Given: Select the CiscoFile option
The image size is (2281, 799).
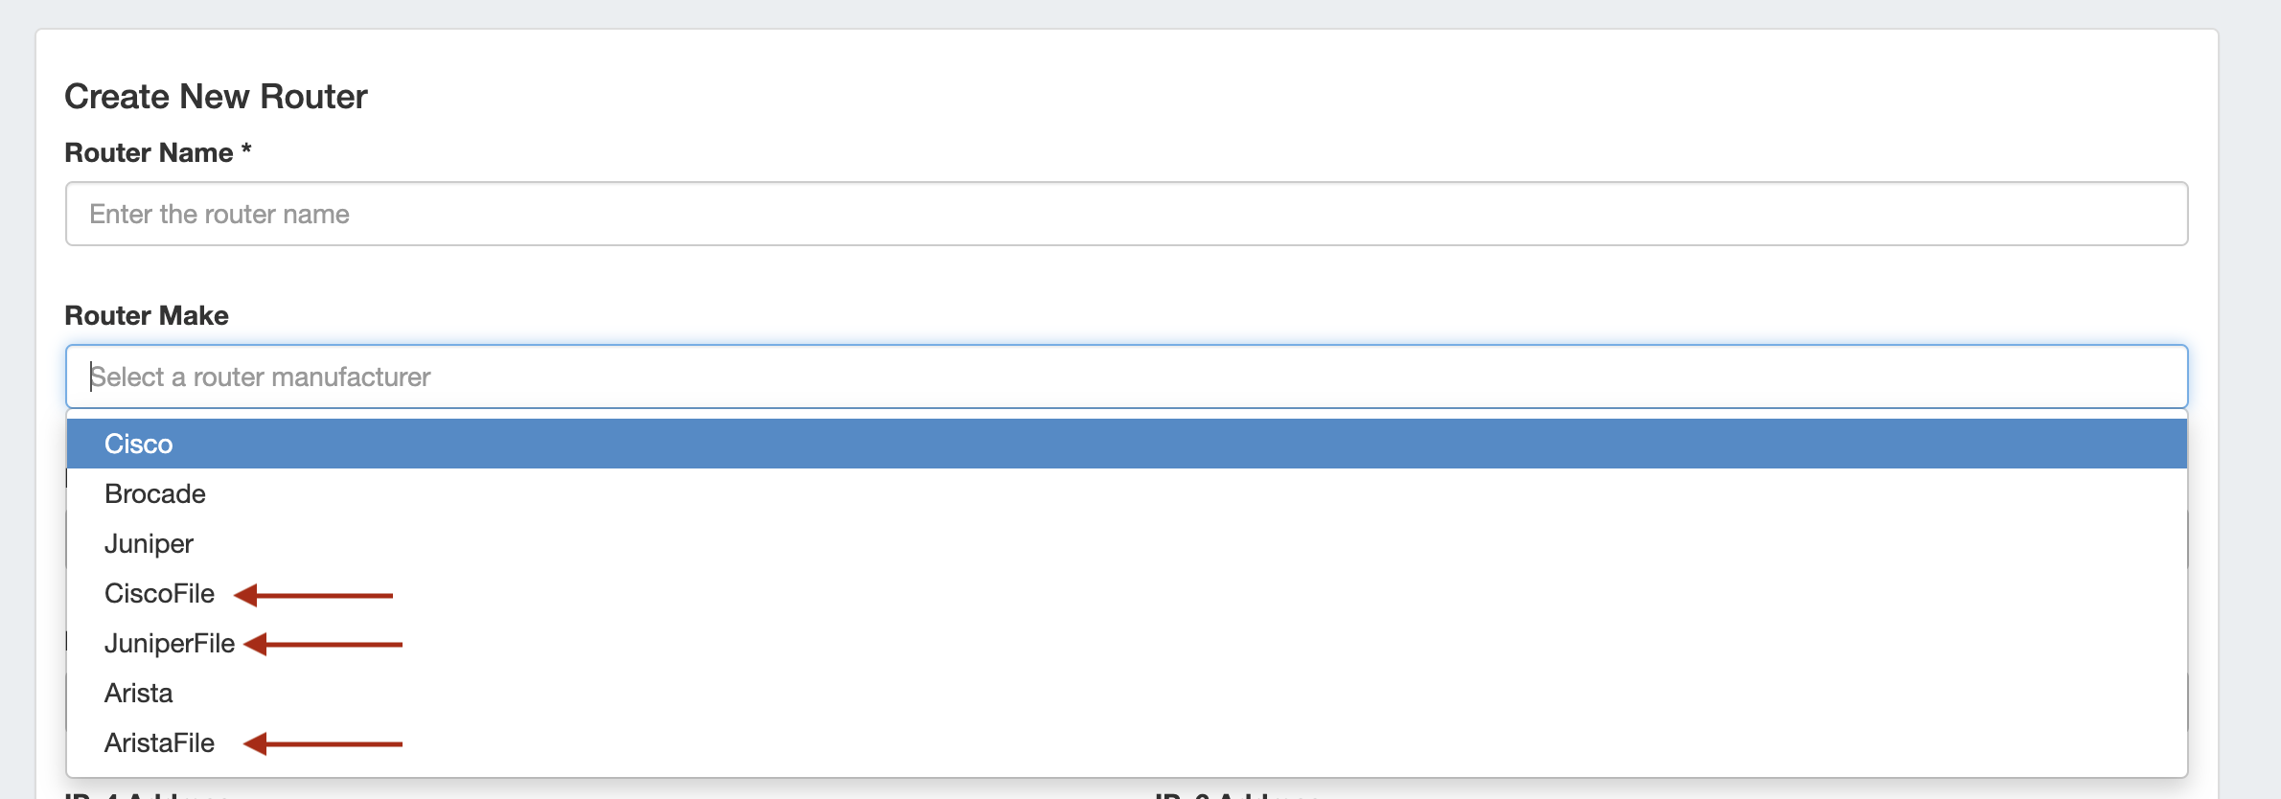Looking at the screenshot, I should click(159, 593).
